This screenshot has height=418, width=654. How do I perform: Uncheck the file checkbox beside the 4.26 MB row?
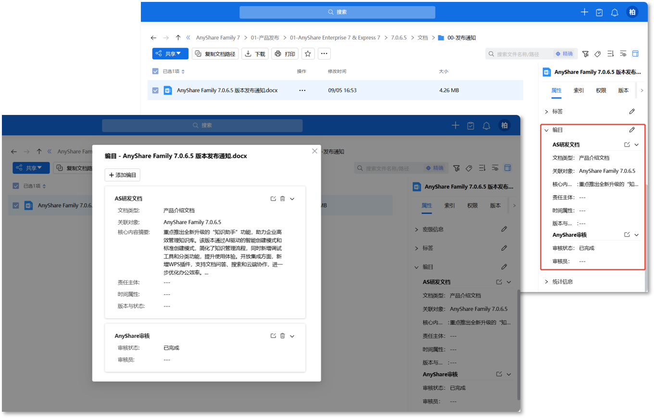click(155, 90)
